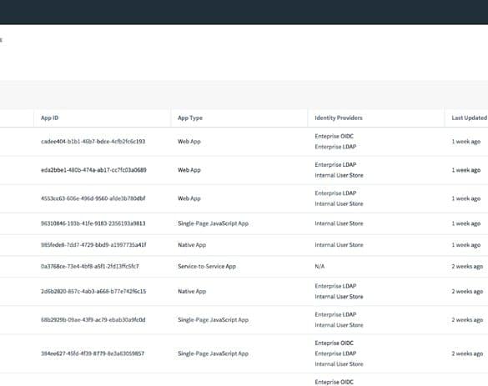Click Internal User Store in 96310846 row
488x386 pixels.
coord(339,223)
